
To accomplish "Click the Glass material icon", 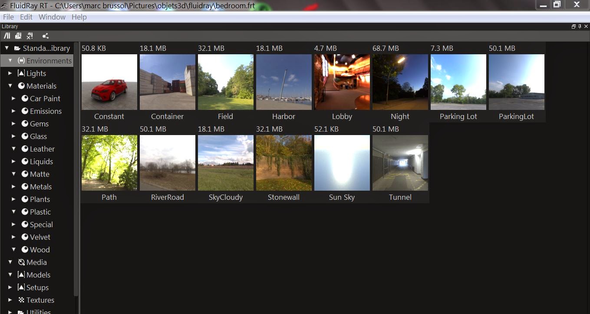I will 25,136.
